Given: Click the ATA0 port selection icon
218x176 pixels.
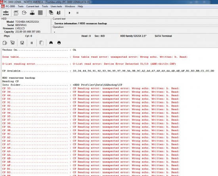Looking at the screenshot, I should coord(6,13).
